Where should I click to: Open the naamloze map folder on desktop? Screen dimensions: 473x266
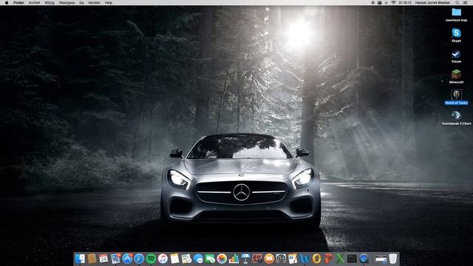pos(456,13)
